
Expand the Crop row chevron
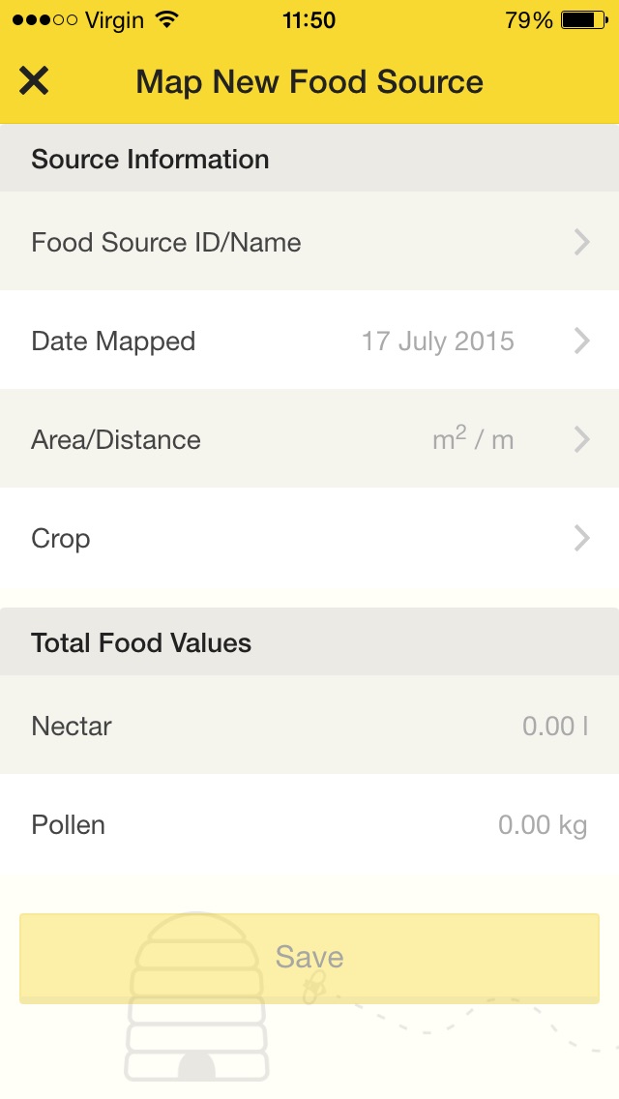point(582,538)
